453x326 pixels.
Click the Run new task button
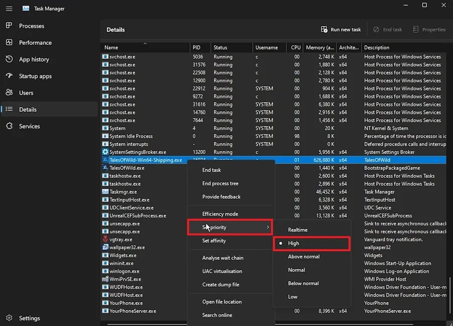point(341,30)
